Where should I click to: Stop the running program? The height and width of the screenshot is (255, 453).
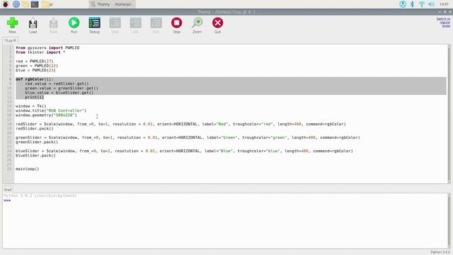click(176, 25)
